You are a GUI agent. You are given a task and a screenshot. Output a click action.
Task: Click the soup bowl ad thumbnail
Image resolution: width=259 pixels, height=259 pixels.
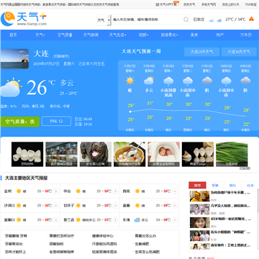[x=129, y=154]
